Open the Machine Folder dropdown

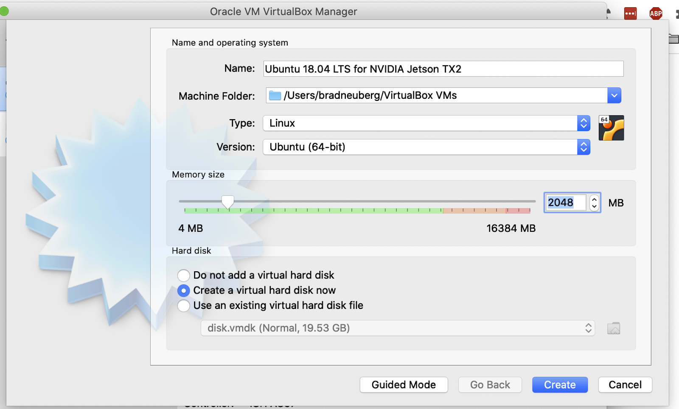click(x=614, y=95)
